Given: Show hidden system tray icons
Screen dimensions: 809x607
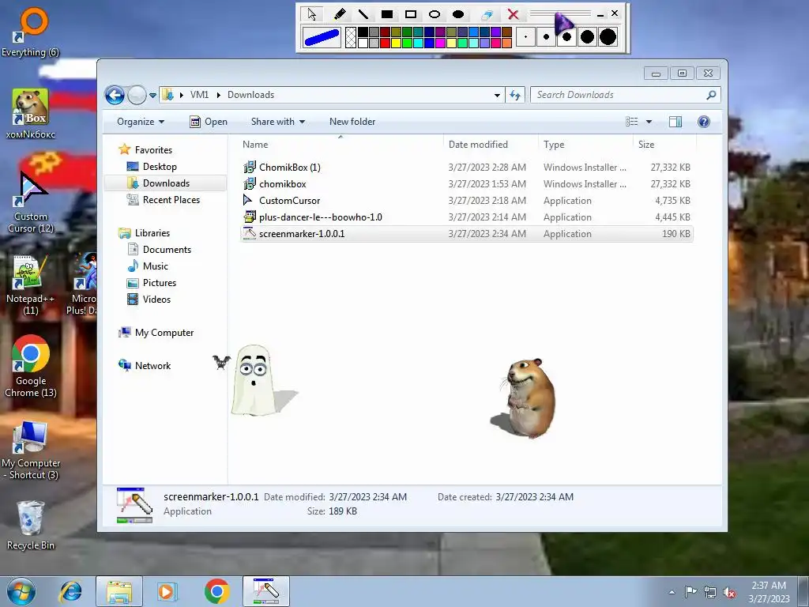Looking at the screenshot, I should (x=672, y=592).
